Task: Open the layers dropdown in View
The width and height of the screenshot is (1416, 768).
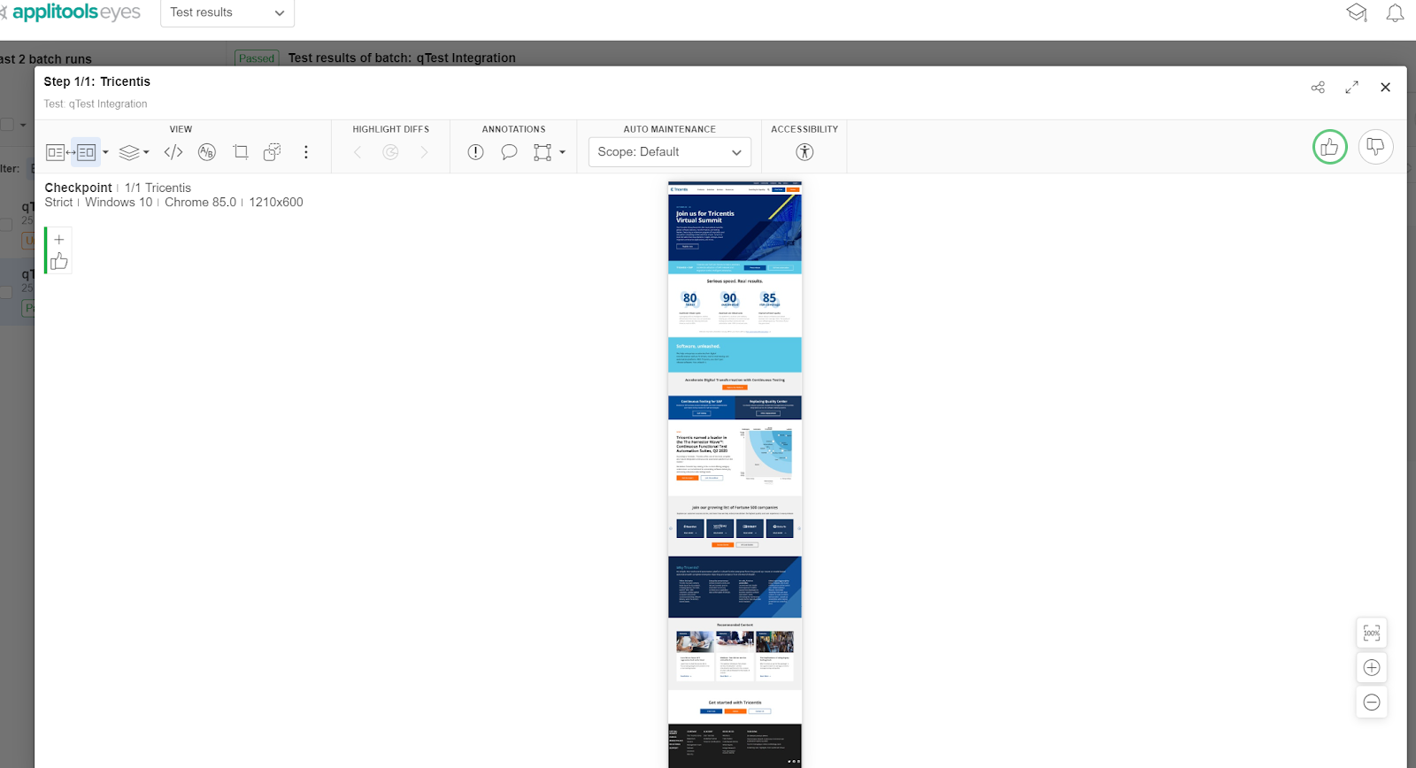Action: 134,152
